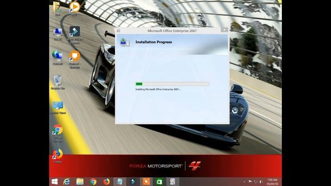Close the Microsoft Office Enterprise 2007 installer

pyautogui.click(x=225, y=30)
